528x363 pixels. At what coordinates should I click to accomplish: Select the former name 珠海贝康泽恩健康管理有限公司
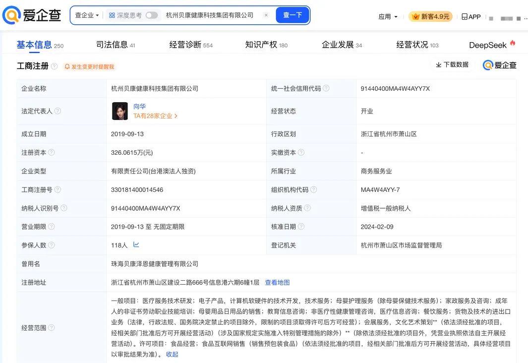point(155,264)
